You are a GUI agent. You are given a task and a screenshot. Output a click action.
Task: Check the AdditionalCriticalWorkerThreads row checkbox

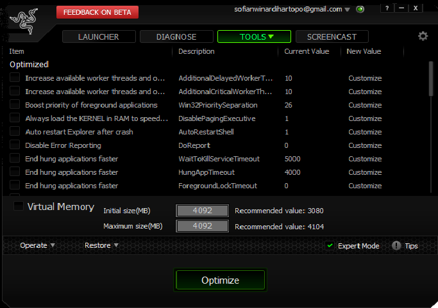(x=15, y=91)
